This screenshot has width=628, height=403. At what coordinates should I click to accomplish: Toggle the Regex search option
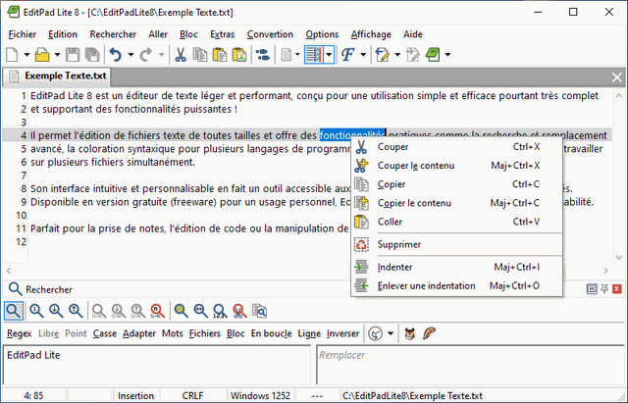coord(20,333)
